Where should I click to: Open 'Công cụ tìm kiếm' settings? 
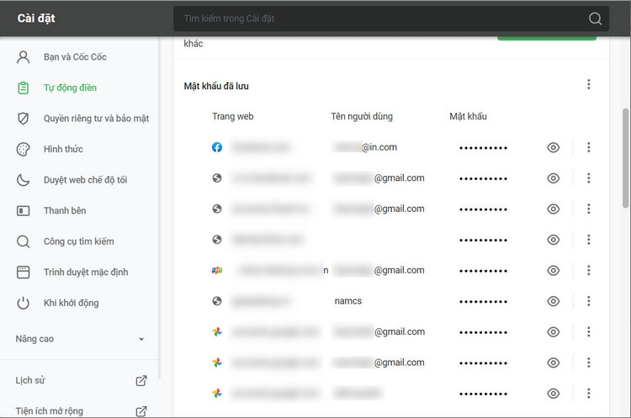pyautogui.click(x=79, y=241)
